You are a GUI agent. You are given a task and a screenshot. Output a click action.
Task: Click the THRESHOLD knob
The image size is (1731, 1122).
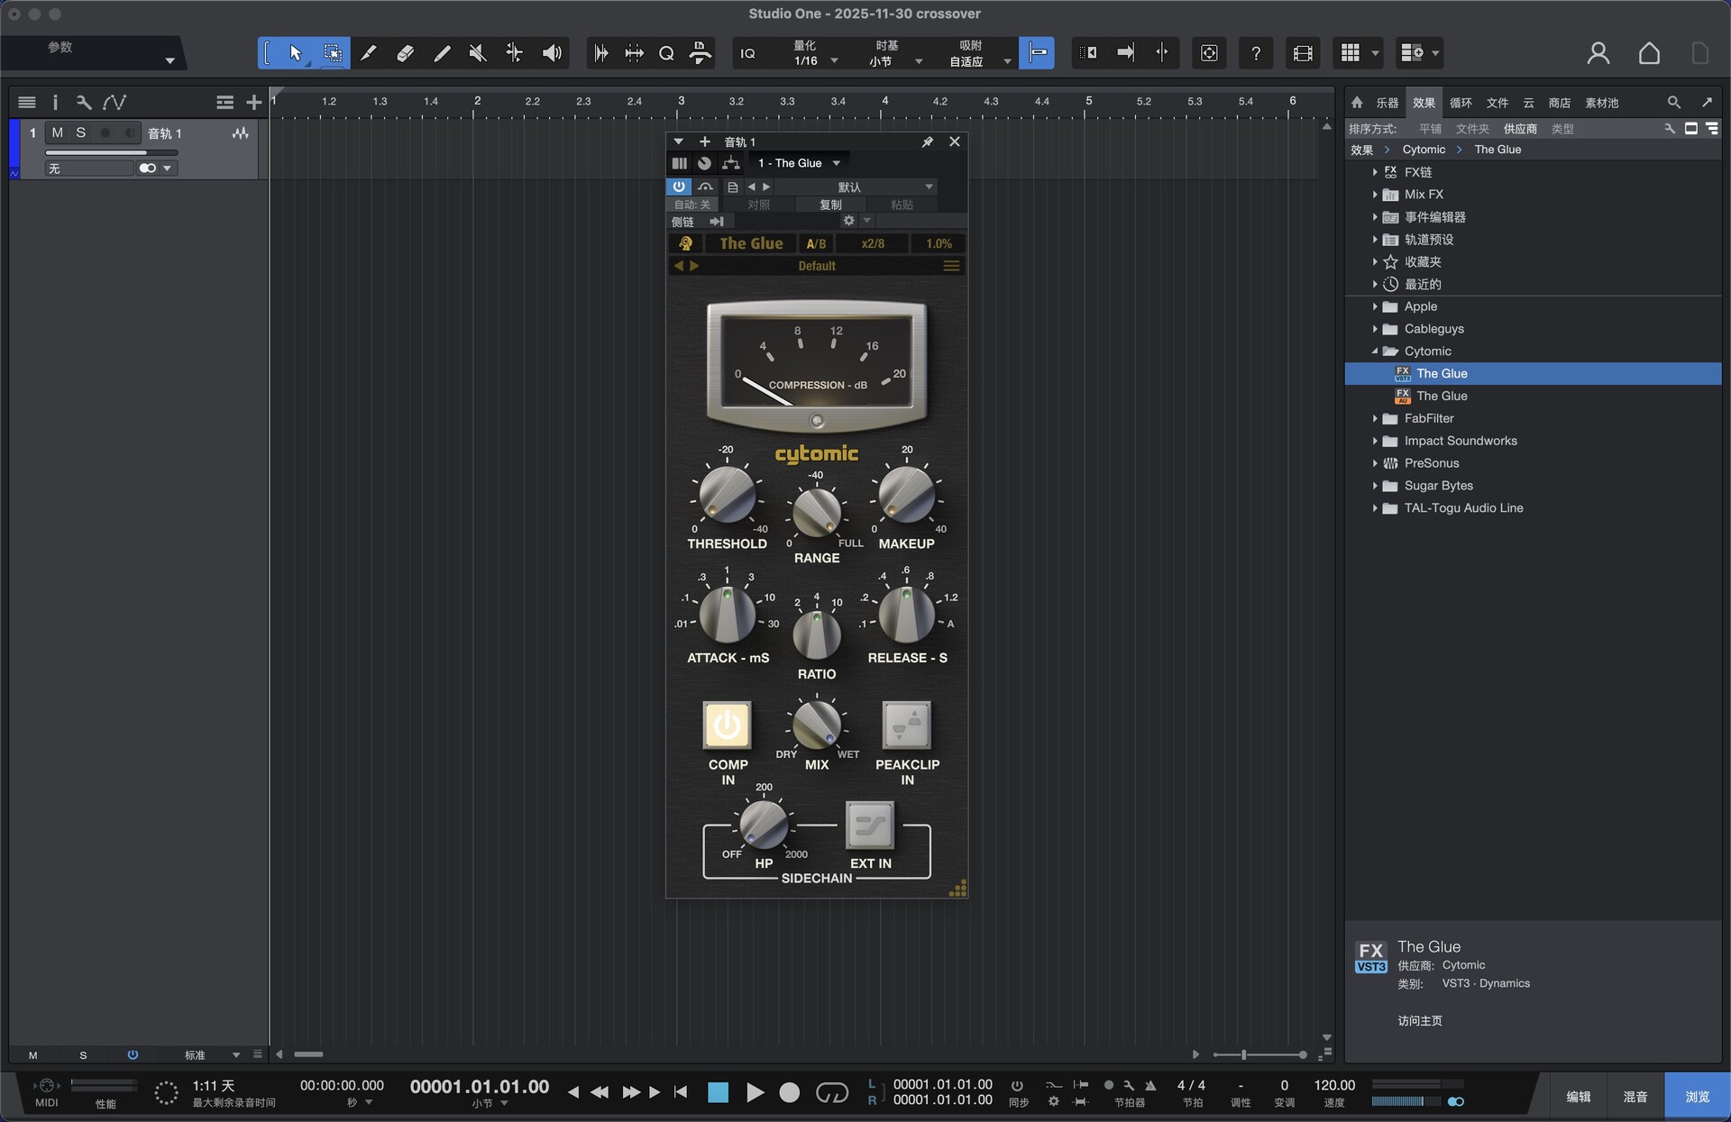tap(727, 494)
